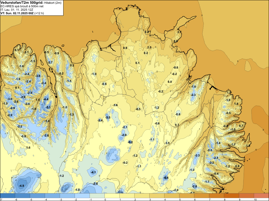Click the '10' legend scale label

255,199
